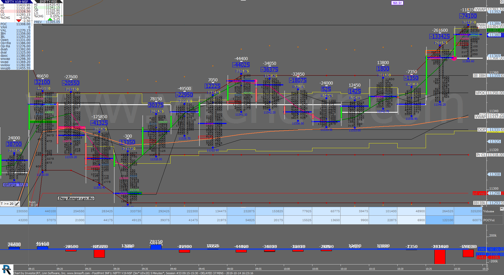Click the VPOC level label
Image resolution: width=504 pixels, height=275 pixels.
(481, 93)
